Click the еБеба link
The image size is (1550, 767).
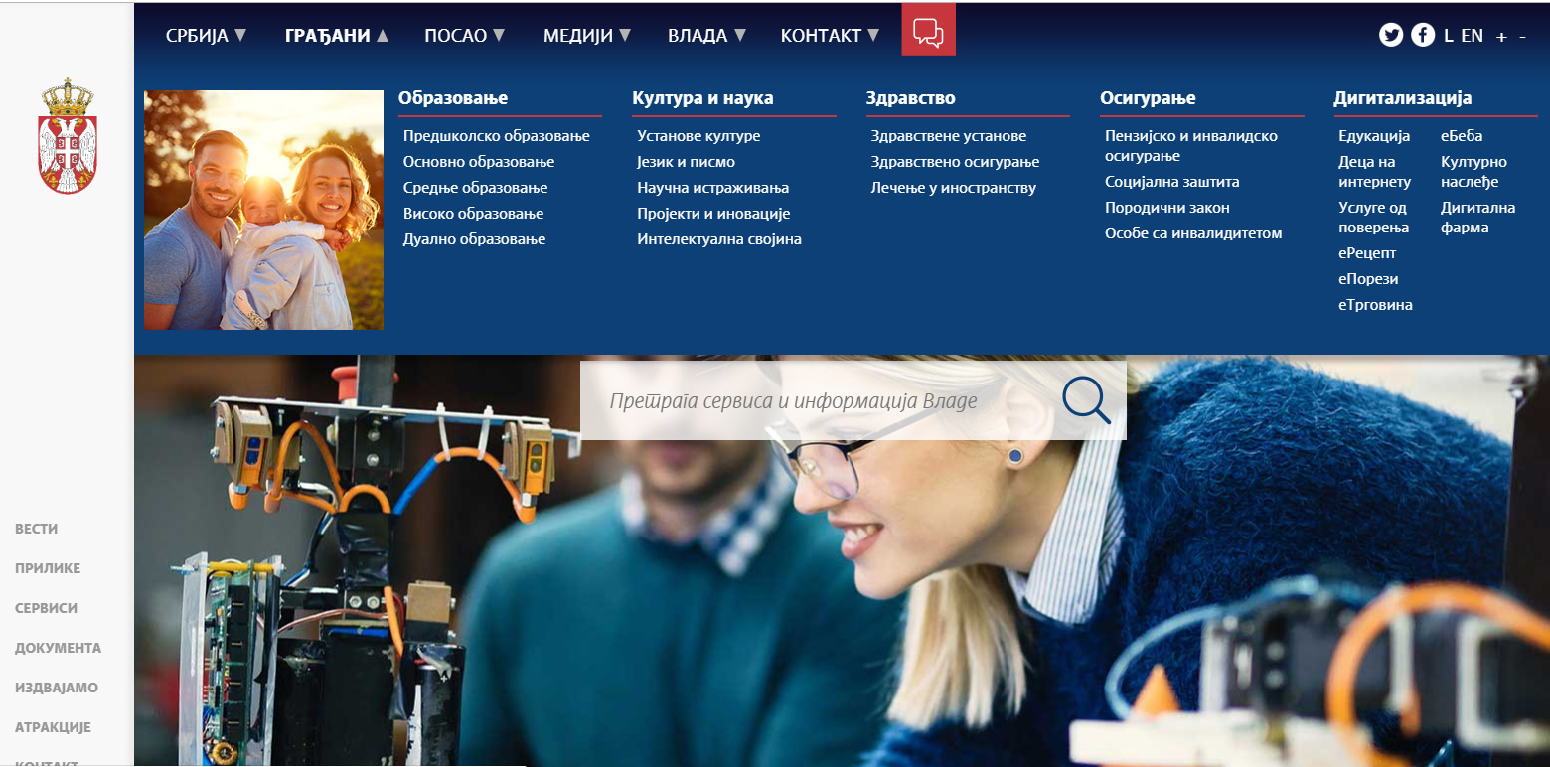(1462, 136)
